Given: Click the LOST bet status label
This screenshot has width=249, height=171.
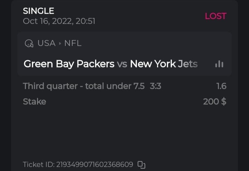Looking at the screenshot, I should pos(215,16).
